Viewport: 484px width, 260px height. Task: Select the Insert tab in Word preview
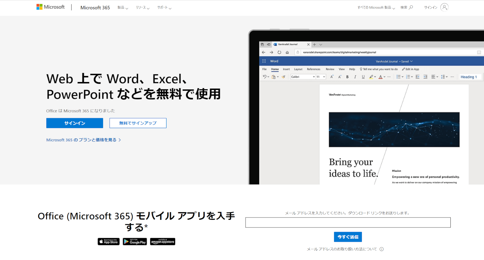(286, 69)
